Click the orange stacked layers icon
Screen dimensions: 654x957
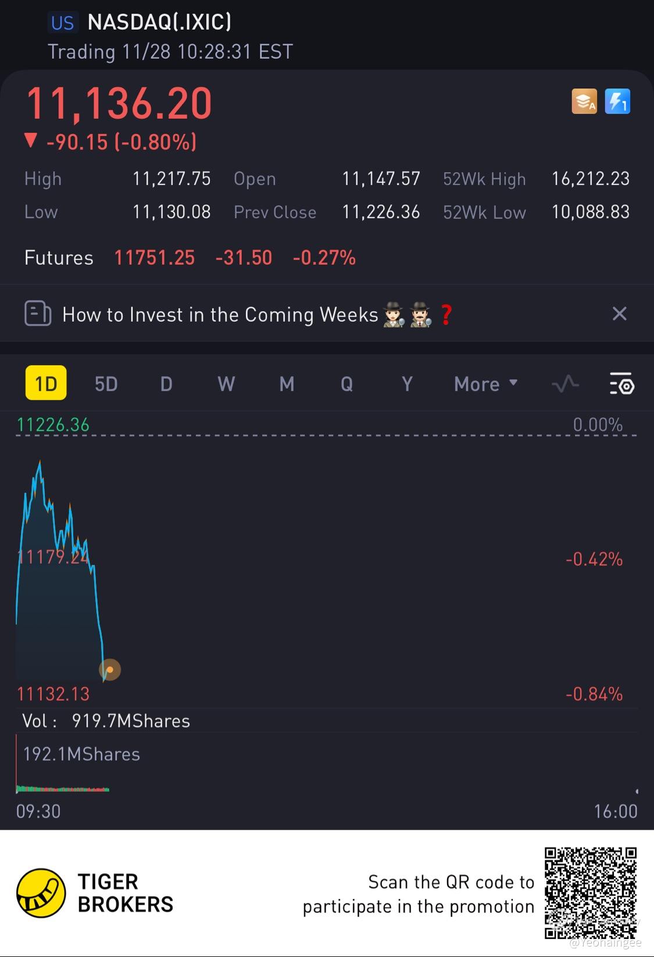pyautogui.click(x=584, y=101)
